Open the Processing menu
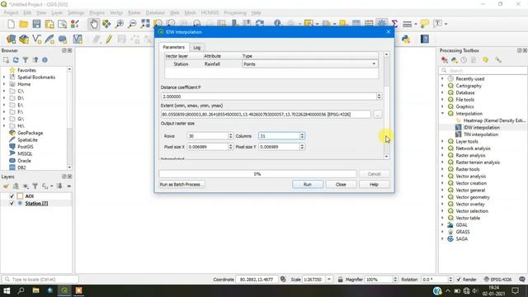The width and height of the screenshot is (528, 297). pyautogui.click(x=235, y=13)
